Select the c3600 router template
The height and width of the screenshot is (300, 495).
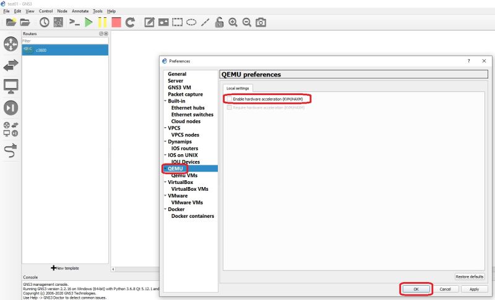(x=65, y=50)
